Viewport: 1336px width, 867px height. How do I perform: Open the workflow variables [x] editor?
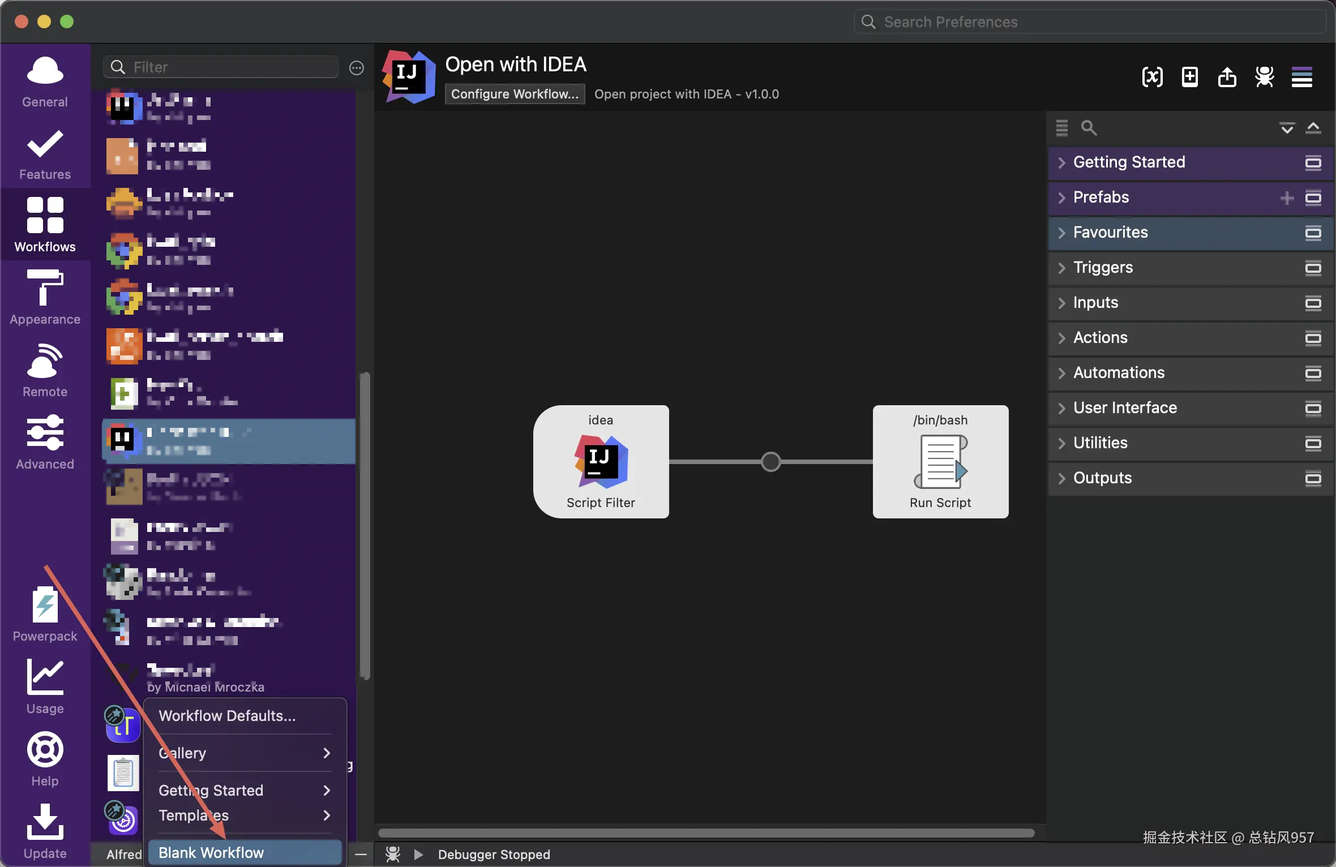click(1152, 77)
